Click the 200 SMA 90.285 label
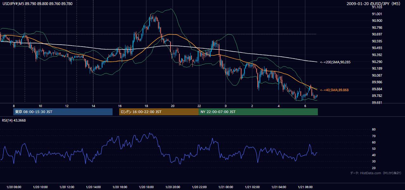The image size is (405, 190). pos(335,62)
